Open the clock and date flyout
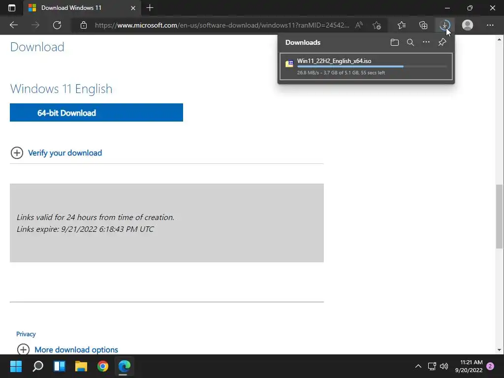The height and width of the screenshot is (378, 504). click(x=469, y=366)
